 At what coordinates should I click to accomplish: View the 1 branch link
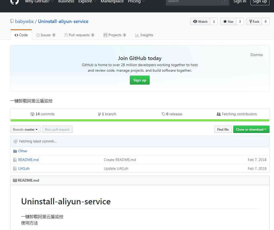pos(107,114)
